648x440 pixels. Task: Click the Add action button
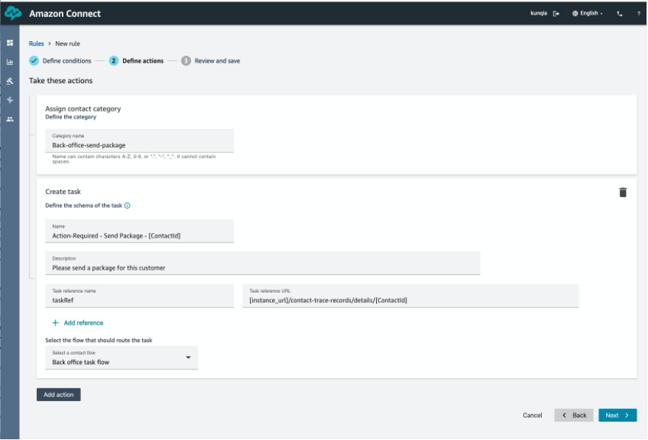59,394
